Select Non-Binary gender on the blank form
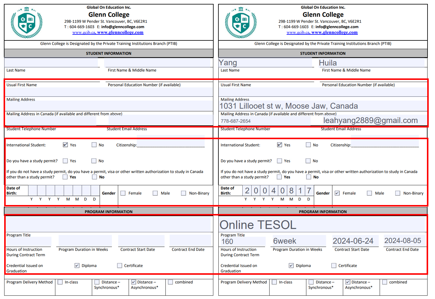The image size is (435, 299). 183,193
